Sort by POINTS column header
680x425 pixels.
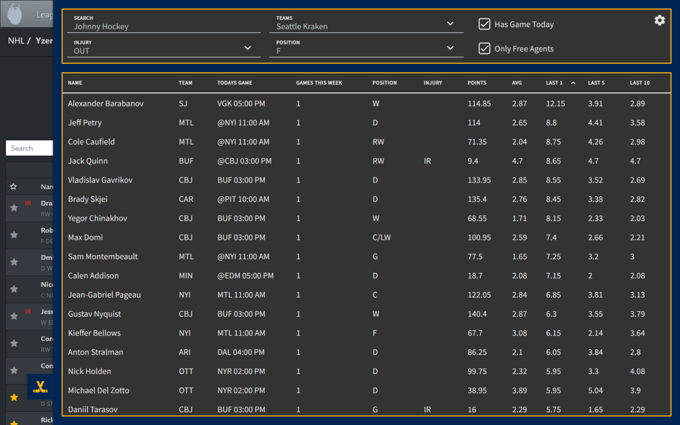tap(477, 83)
